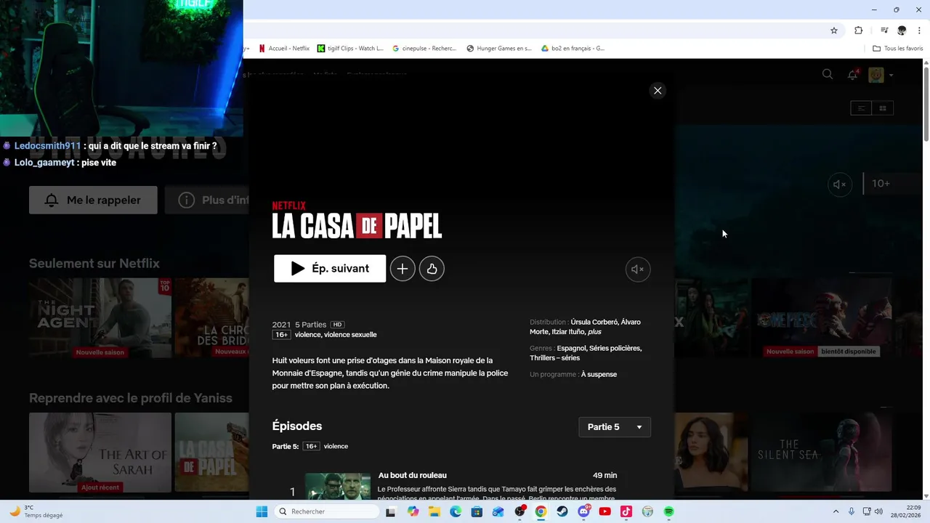Open OBS Studio from the taskbar

point(519,511)
